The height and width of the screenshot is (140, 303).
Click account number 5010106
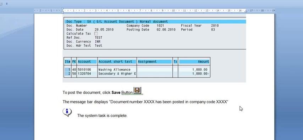pyautogui.click(x=84, y=70)
